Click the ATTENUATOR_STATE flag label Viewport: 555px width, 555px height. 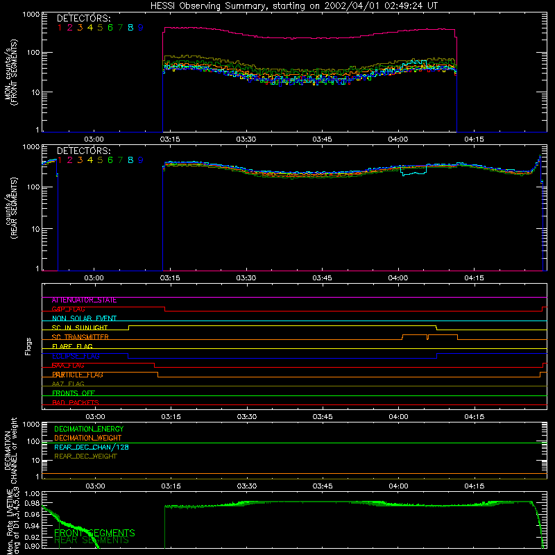tap(84, 300)
